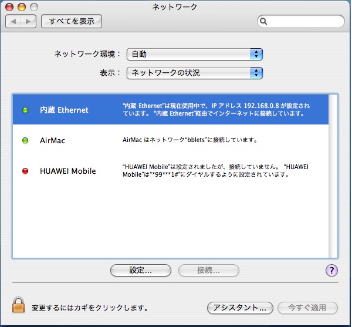
Task: Select the AirMac row
Action: pos(171,140)
